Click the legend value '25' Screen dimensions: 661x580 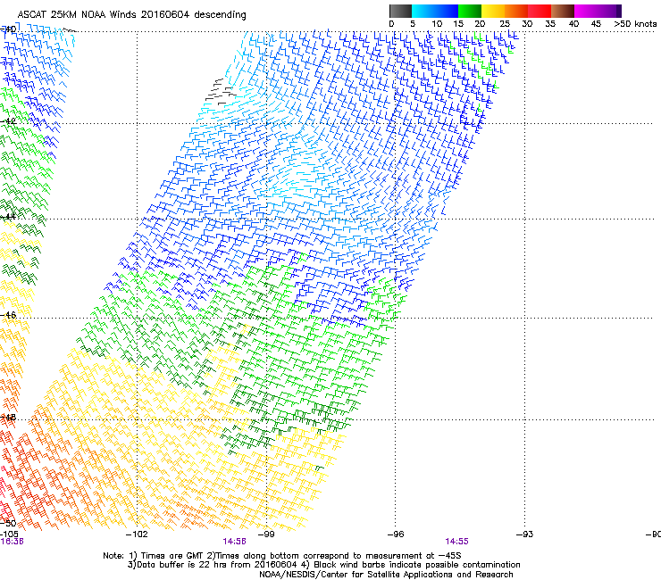504,24
